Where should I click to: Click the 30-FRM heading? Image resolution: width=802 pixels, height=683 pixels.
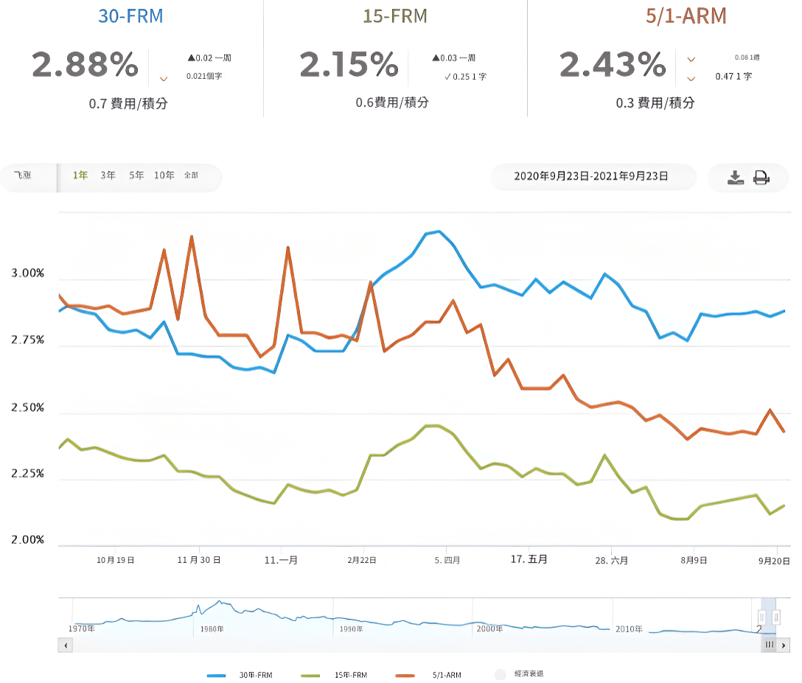coord(131,16)
